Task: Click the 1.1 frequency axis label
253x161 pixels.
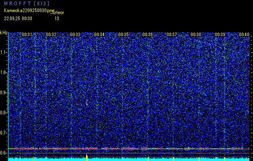Action: pyautogui.click(x=4, y=52)
